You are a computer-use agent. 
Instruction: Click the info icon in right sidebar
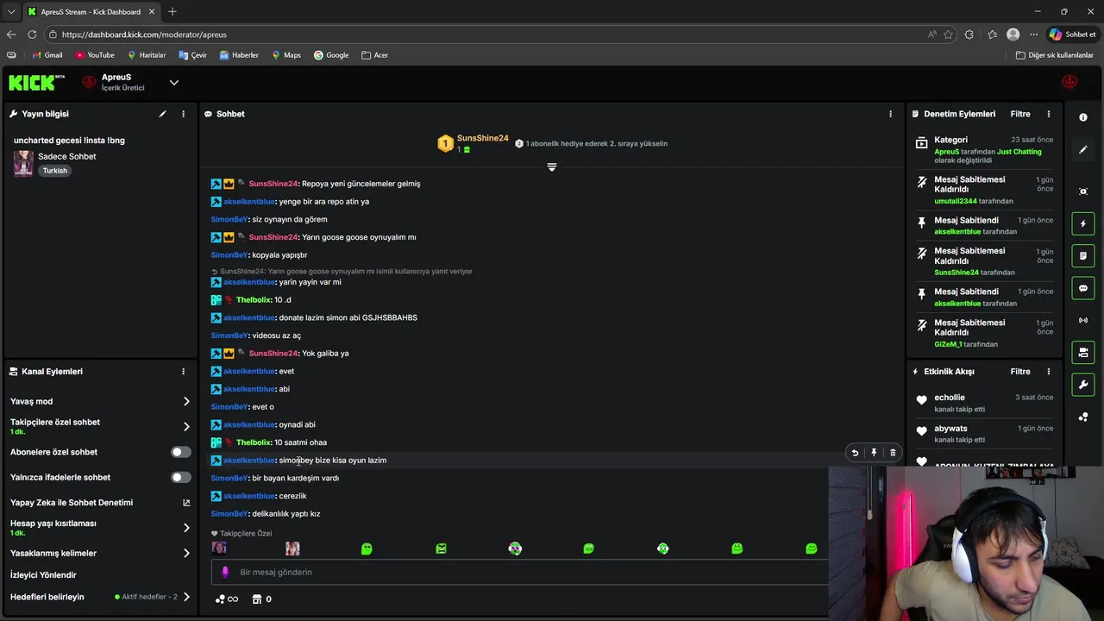coord(1083,117)
